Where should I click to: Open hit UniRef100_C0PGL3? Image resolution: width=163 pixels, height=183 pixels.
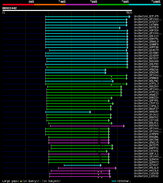tap(146, 106)
